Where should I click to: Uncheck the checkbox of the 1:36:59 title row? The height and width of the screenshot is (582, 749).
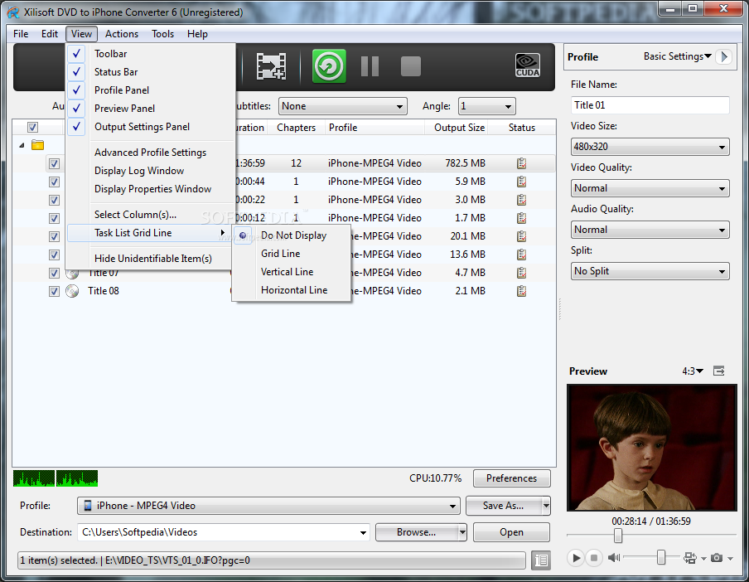point(54,164)
